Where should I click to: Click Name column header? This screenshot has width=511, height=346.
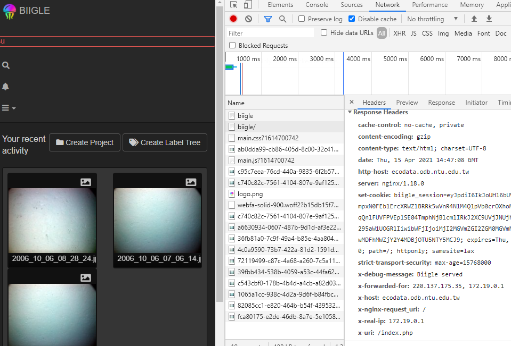click(x=285, y=103)
